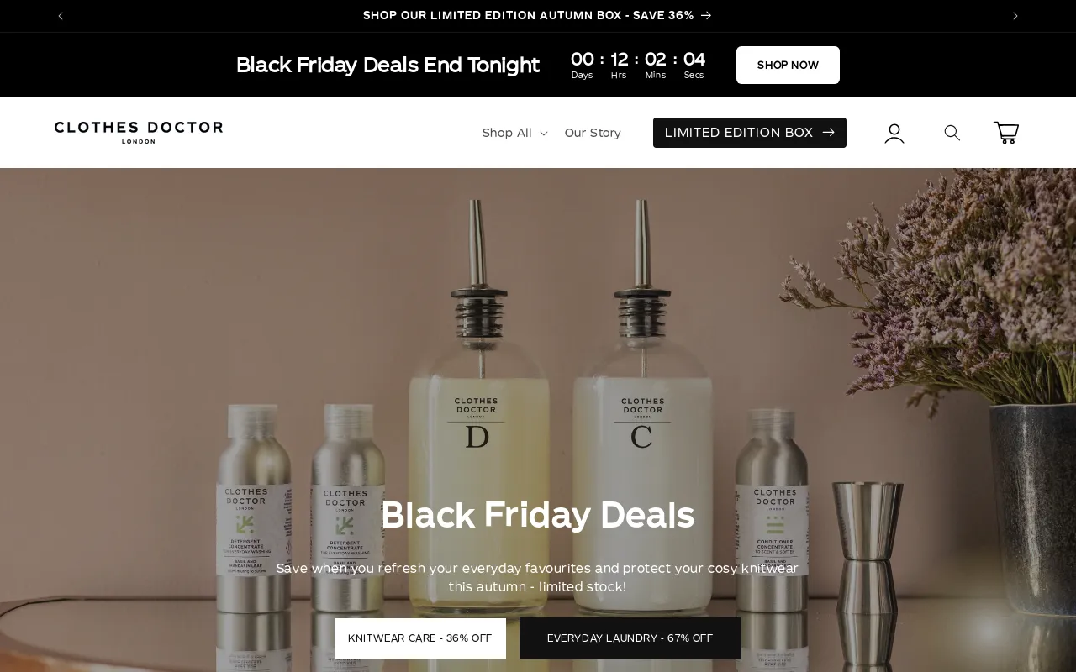
Task: Go to previous announcement with left arrow
Action: [61, 16]
